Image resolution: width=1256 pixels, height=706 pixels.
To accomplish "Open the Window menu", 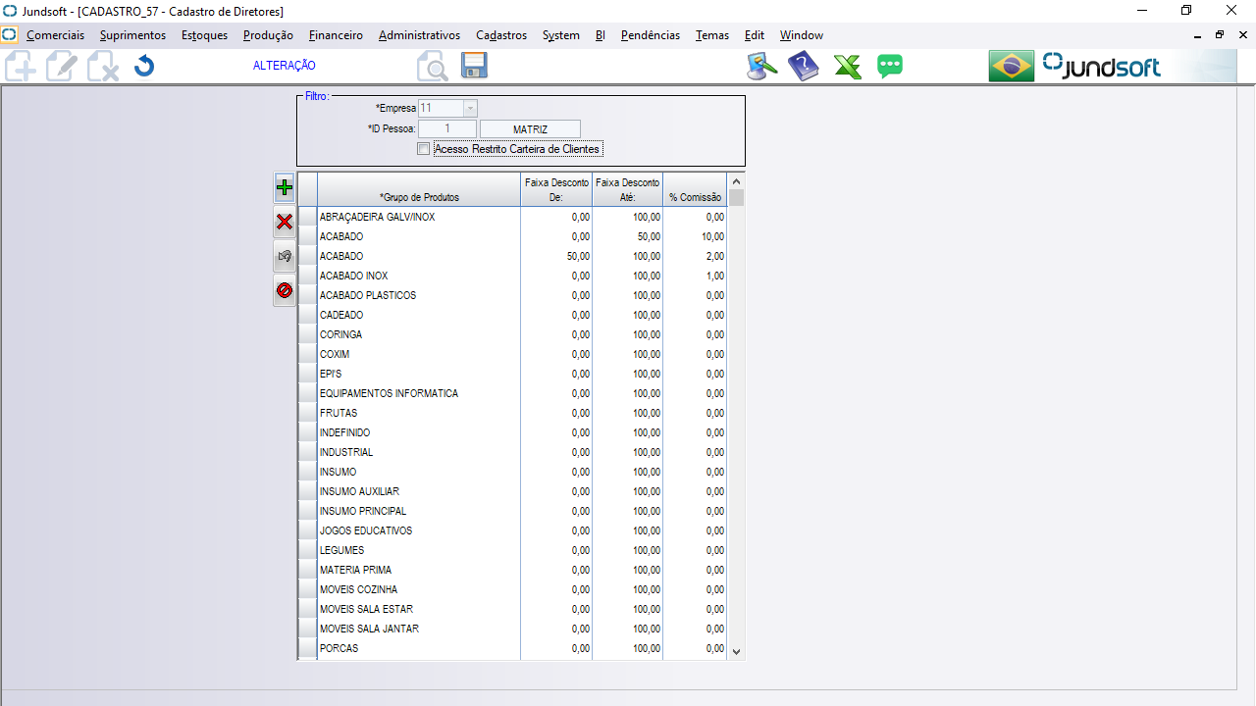I will point(802,34).
